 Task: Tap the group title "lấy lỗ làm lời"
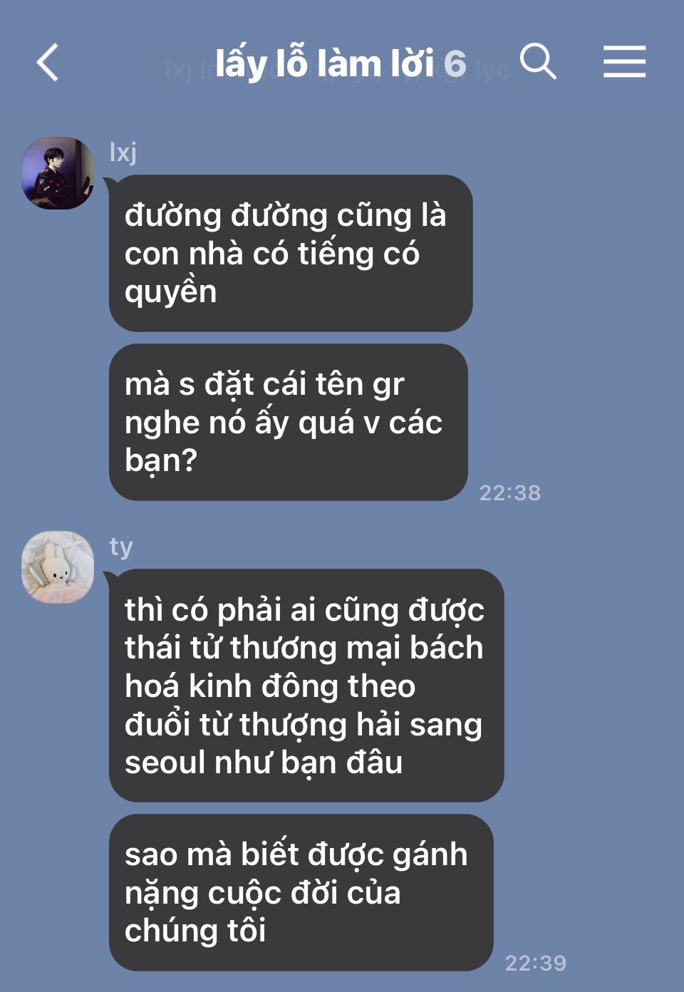(324, 64)
